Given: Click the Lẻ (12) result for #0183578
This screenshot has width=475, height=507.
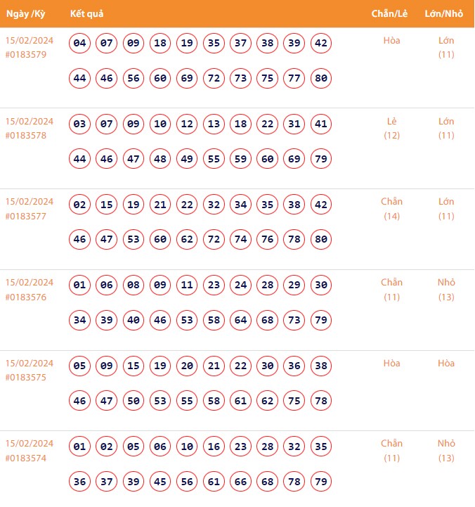Looking at the screenshot, I should [391, 128].
